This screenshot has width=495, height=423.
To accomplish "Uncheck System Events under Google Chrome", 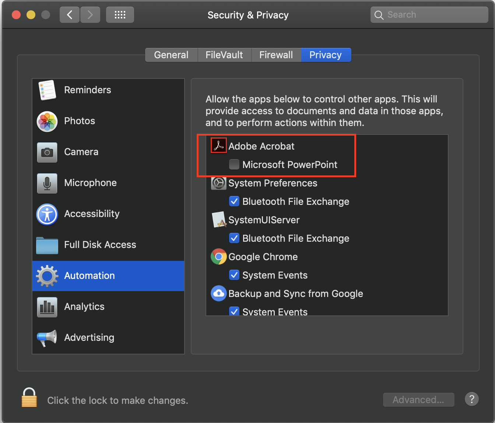I will [234, 275].
